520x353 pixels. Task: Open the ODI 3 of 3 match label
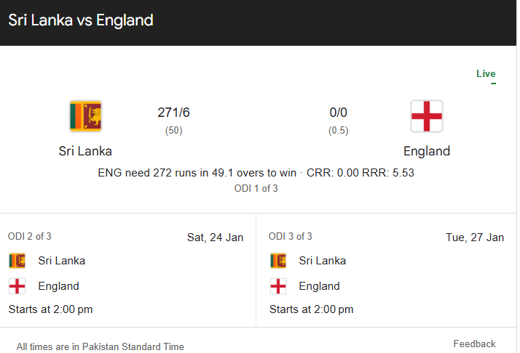pos(291,236)
